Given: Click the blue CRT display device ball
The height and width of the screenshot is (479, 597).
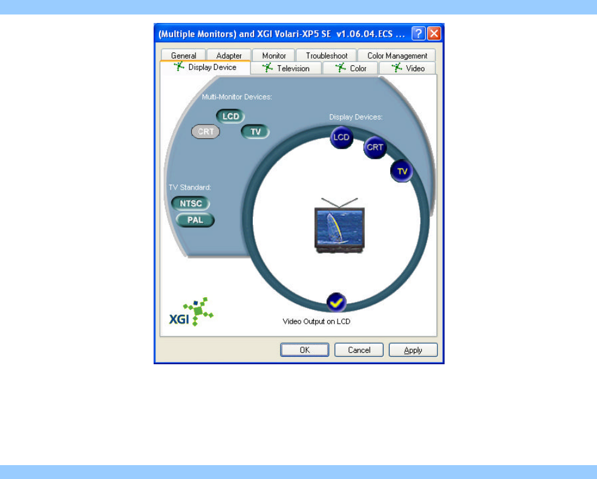Looking at the screenshot, I should [375, 147].
